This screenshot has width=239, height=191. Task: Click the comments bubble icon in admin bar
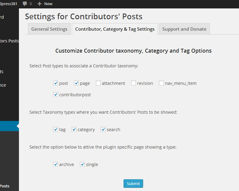tap(25, 4)
